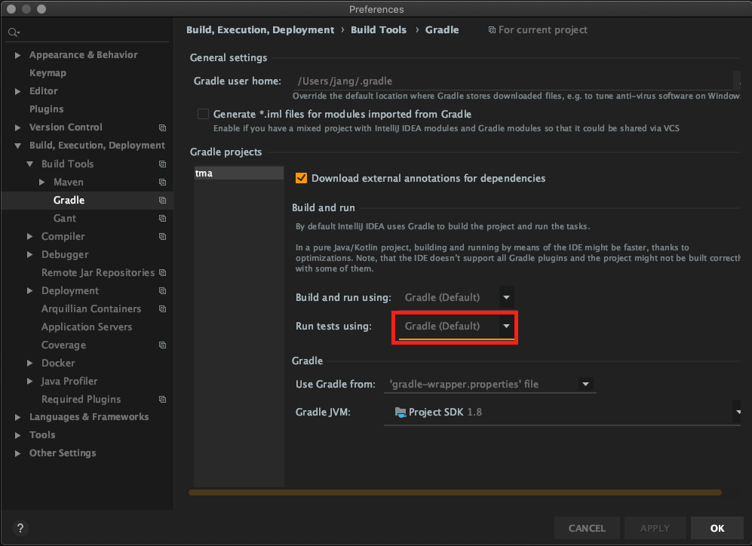
Task: Click Build, Execution, Deployment breadcrumb
Action: click(260, 29)
